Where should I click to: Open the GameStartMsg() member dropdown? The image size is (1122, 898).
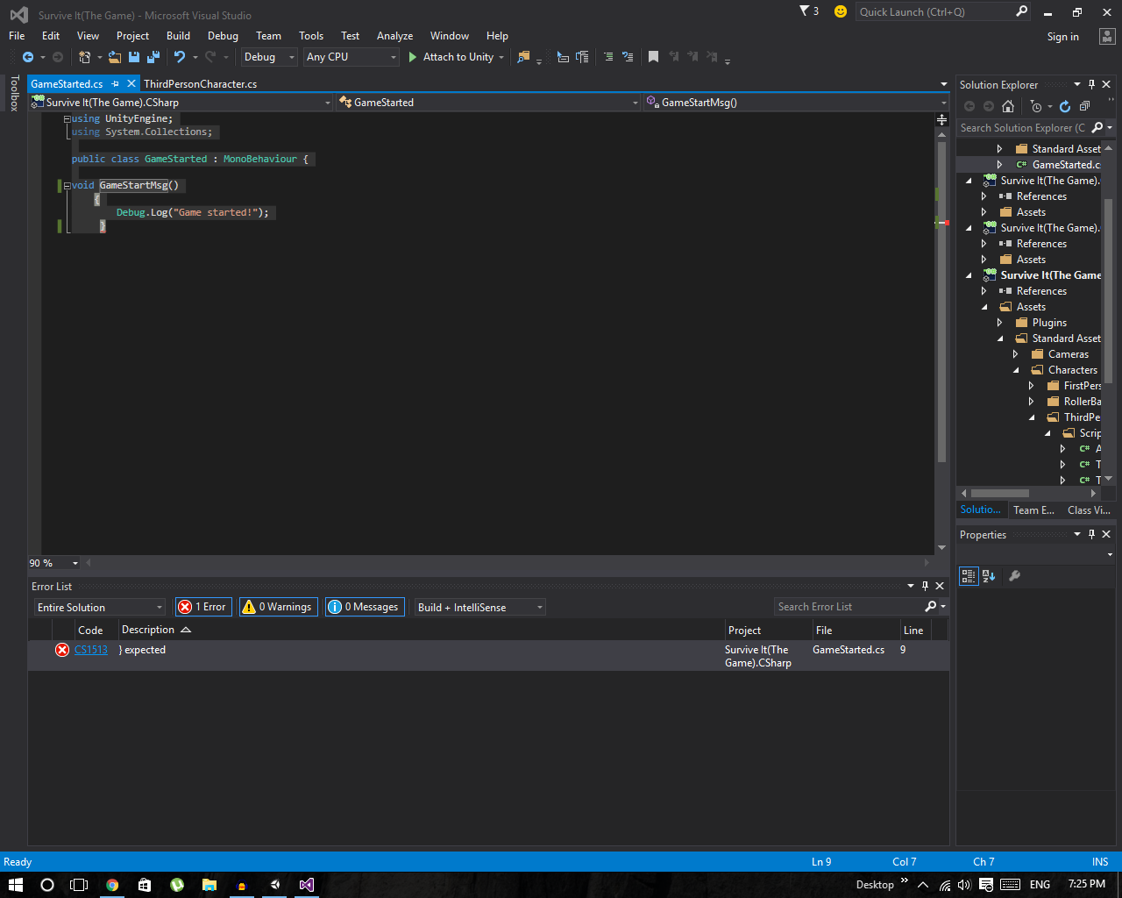[x=796, y=103]
